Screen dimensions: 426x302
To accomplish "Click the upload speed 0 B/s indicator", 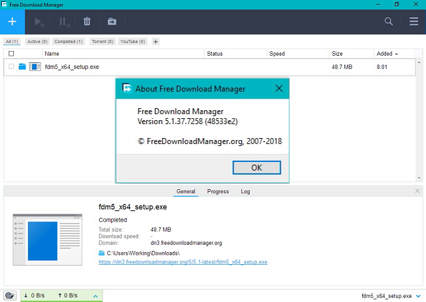I will point(68,295).
